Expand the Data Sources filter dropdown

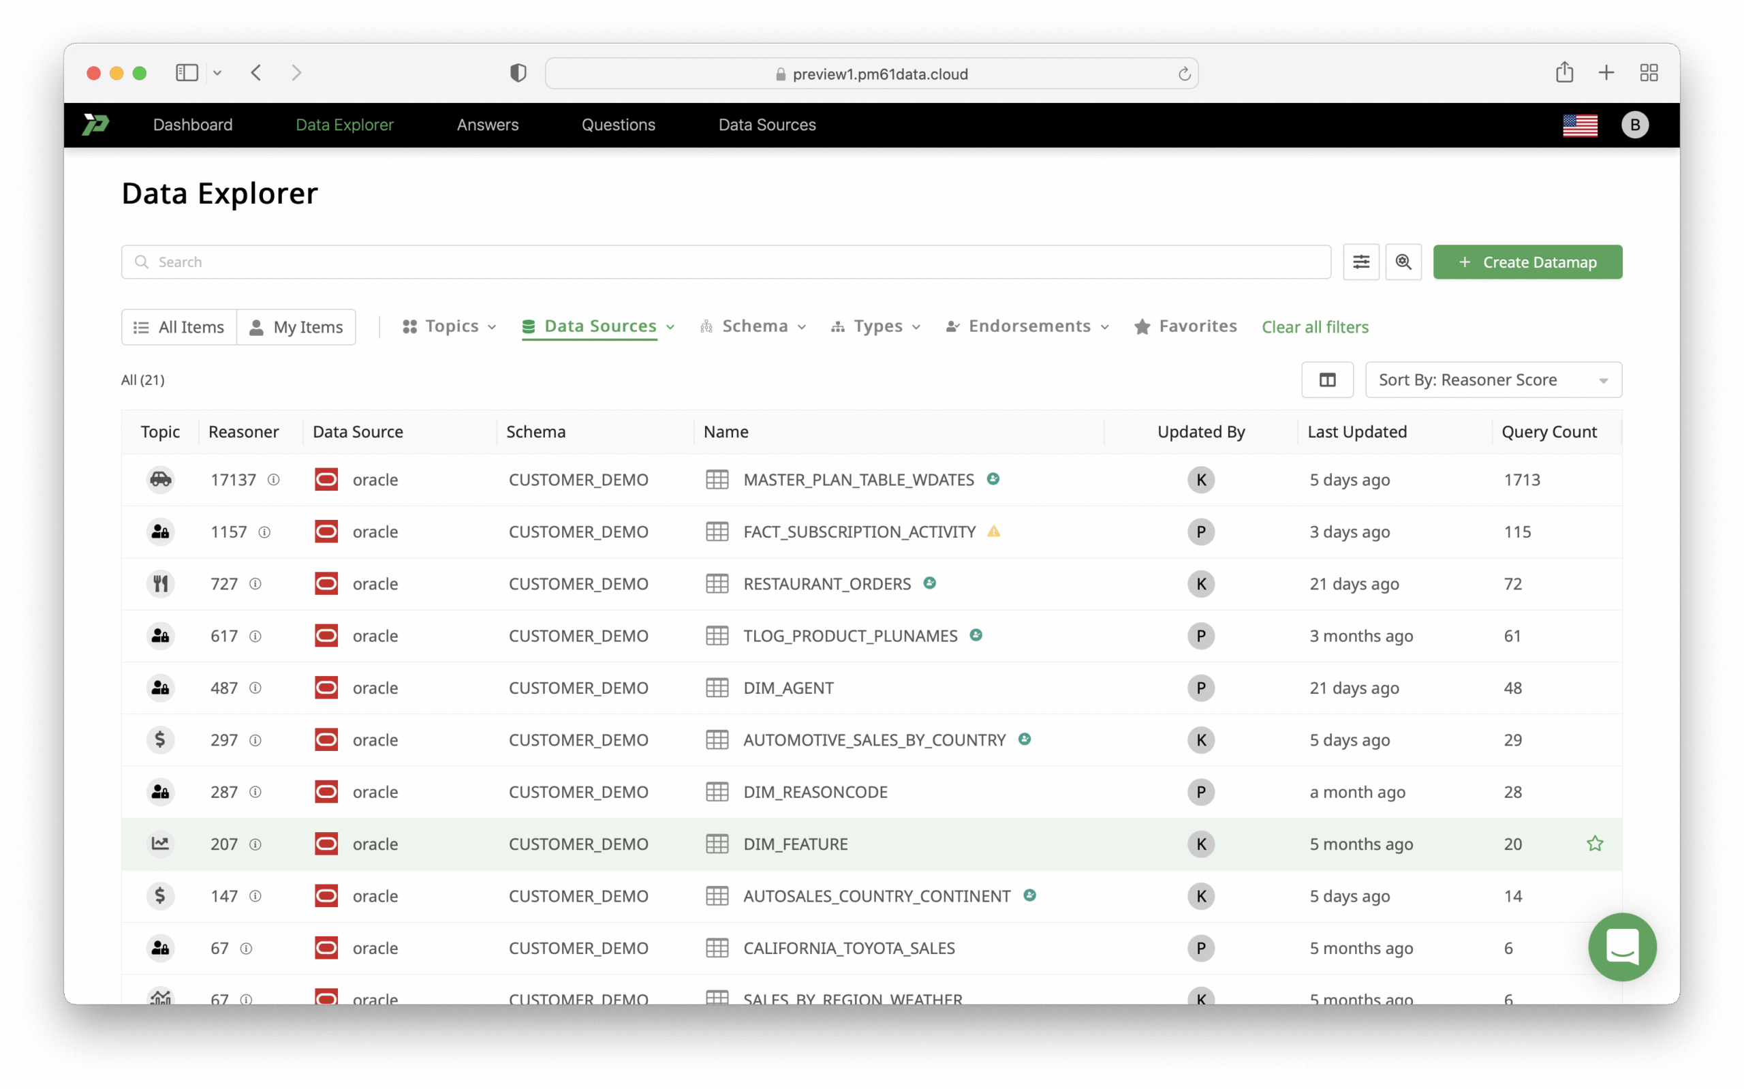[x=598, y=327]
